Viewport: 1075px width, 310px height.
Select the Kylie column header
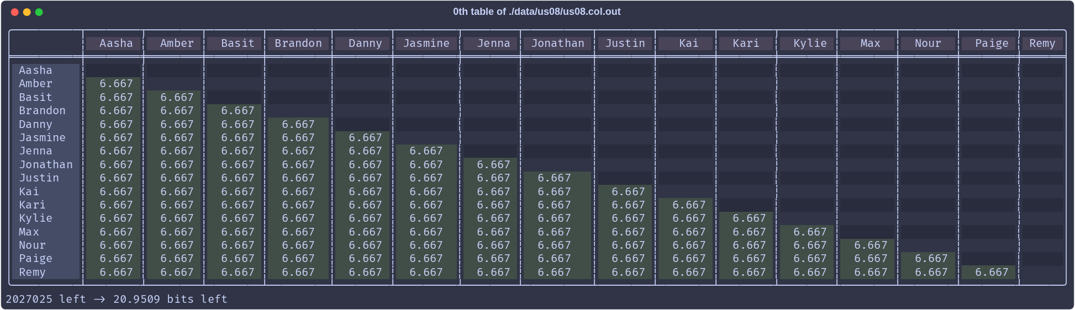[x=807, y=44]
